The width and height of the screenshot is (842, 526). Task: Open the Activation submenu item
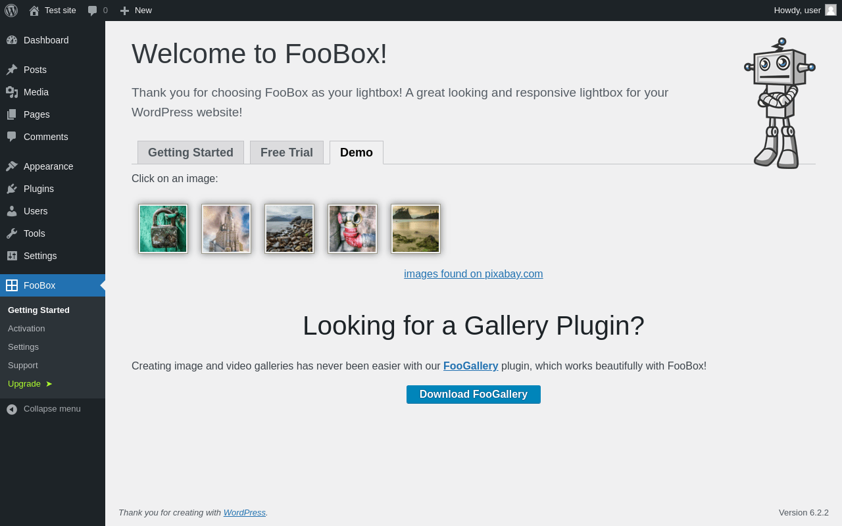(x=26, y=329)
